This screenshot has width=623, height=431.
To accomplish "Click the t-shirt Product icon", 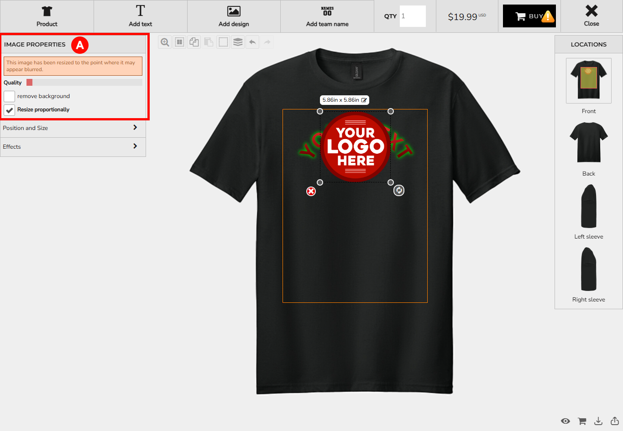I will pyautogui.click(x=47, y=11).
